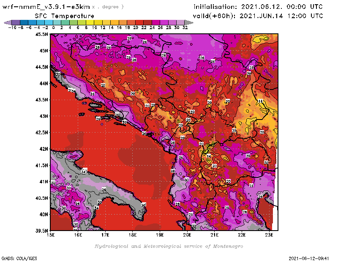Click the 20E longitude label
Viewport: 338px width, 261px height.
pyautogui.click(x=187, y=235)
